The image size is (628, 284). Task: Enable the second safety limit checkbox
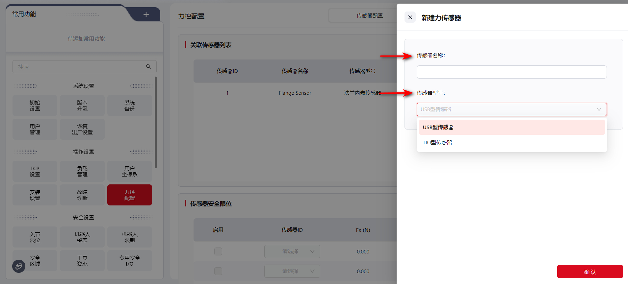tap(218, 271)
